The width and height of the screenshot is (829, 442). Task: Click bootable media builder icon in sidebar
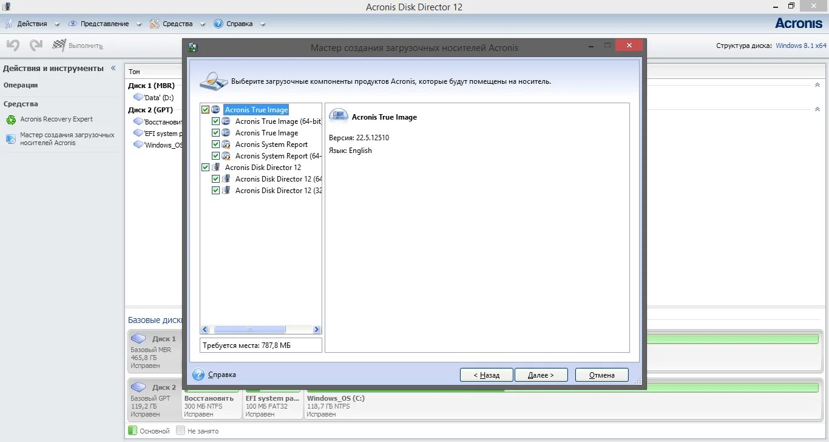(11, 138)
